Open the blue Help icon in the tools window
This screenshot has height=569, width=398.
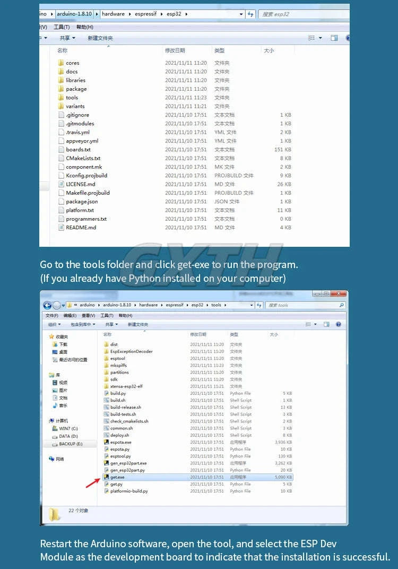click(338, 324)
